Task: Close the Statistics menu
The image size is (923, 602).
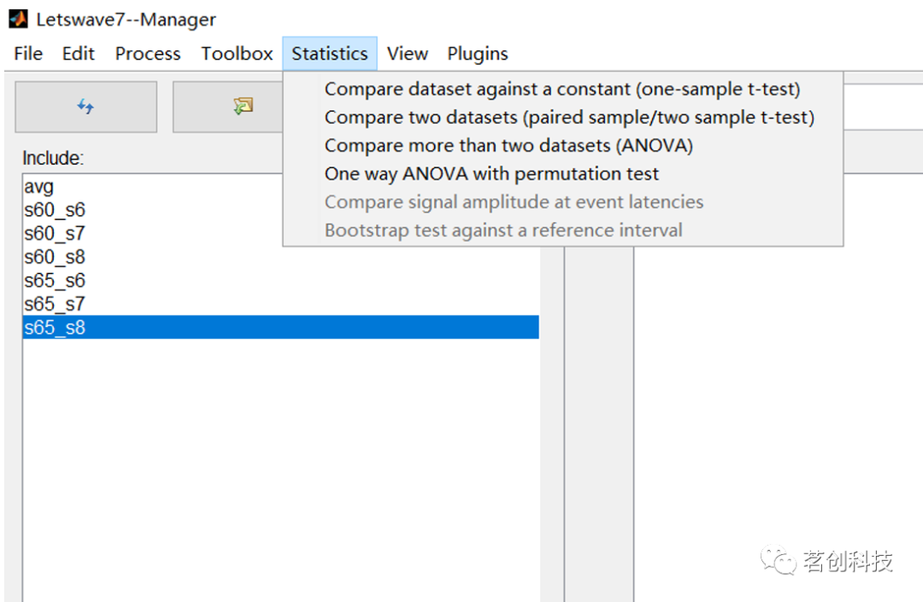Action: tap(329, 54)
